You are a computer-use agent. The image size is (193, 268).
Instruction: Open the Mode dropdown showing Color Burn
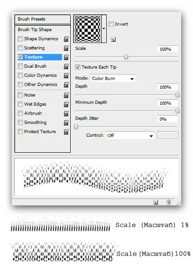pos(113,79)
